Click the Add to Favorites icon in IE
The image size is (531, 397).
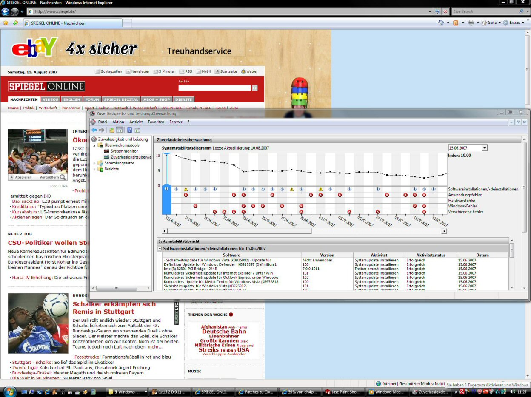15,23
